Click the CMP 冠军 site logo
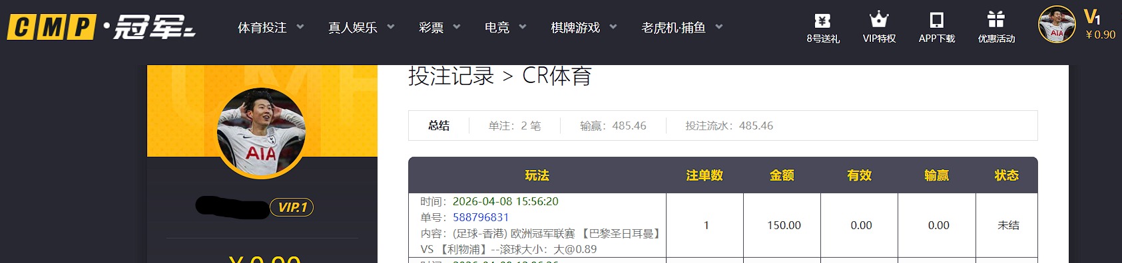This screenshot has height=263, width=1122. point(101,27)
